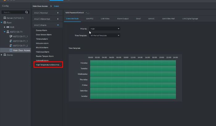Select the Timeout alarm event
The image size is (216, 126).
click(x=42, y=39)
